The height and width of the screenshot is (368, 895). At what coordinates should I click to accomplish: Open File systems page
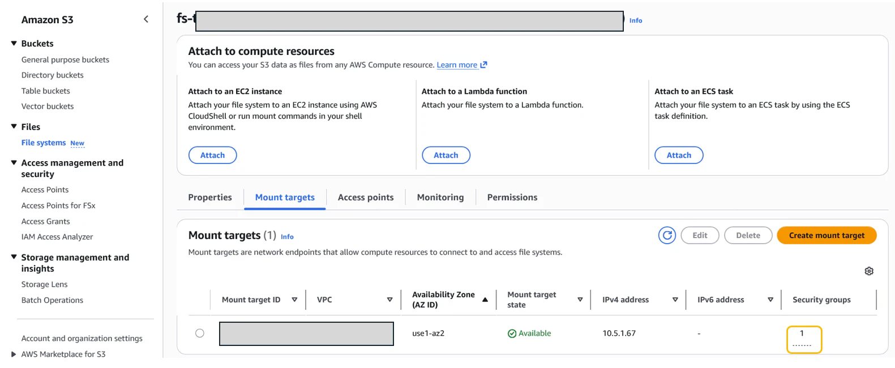(44, 142)
